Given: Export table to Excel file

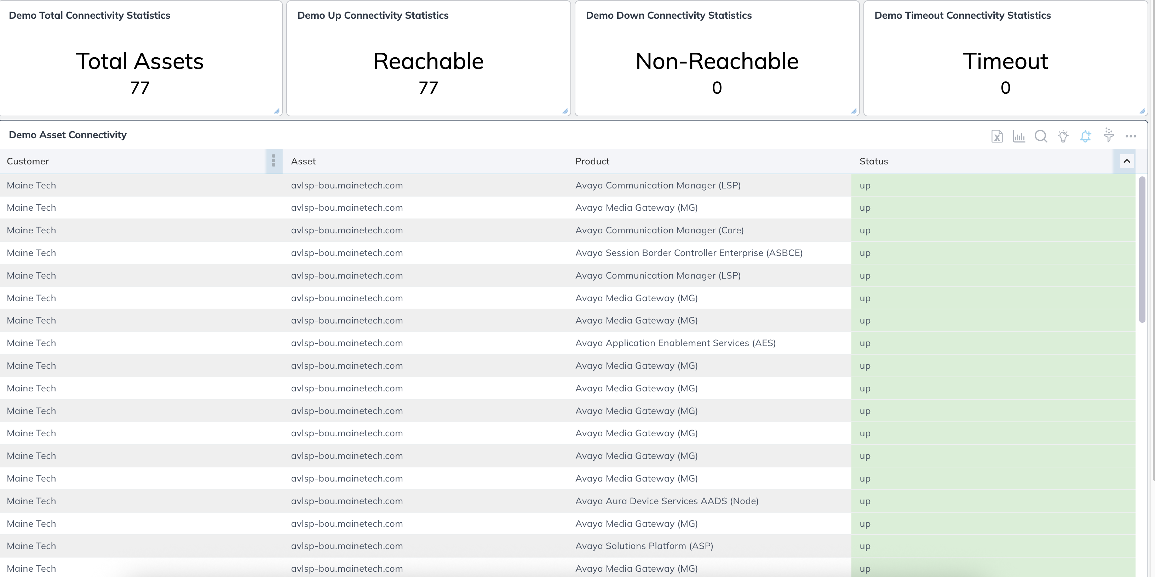Looking at the screenshot, I should (x=997, y=136).
